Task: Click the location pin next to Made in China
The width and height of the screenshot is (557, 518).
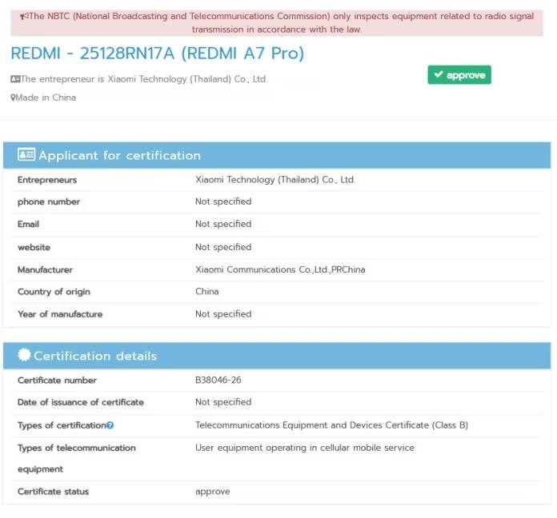Action: tap(13, 98)
